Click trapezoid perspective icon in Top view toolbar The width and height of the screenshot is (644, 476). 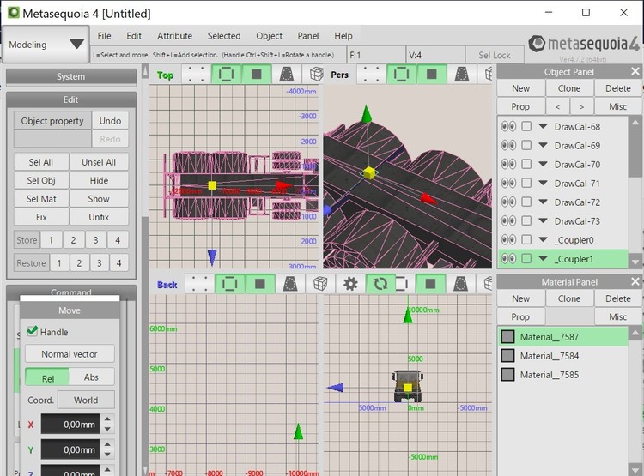point(286,75)
